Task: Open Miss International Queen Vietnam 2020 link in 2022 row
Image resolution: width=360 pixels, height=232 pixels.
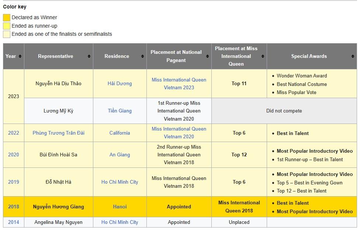Action: [179, 133]
